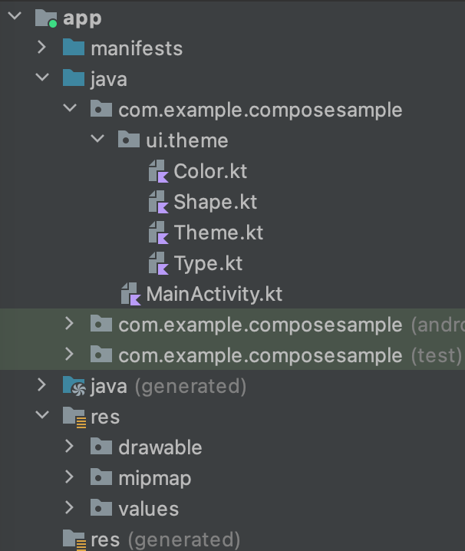Collapse the java source folder
The width and height of the screenshot is (465, 551).
[x=42, y=77]
